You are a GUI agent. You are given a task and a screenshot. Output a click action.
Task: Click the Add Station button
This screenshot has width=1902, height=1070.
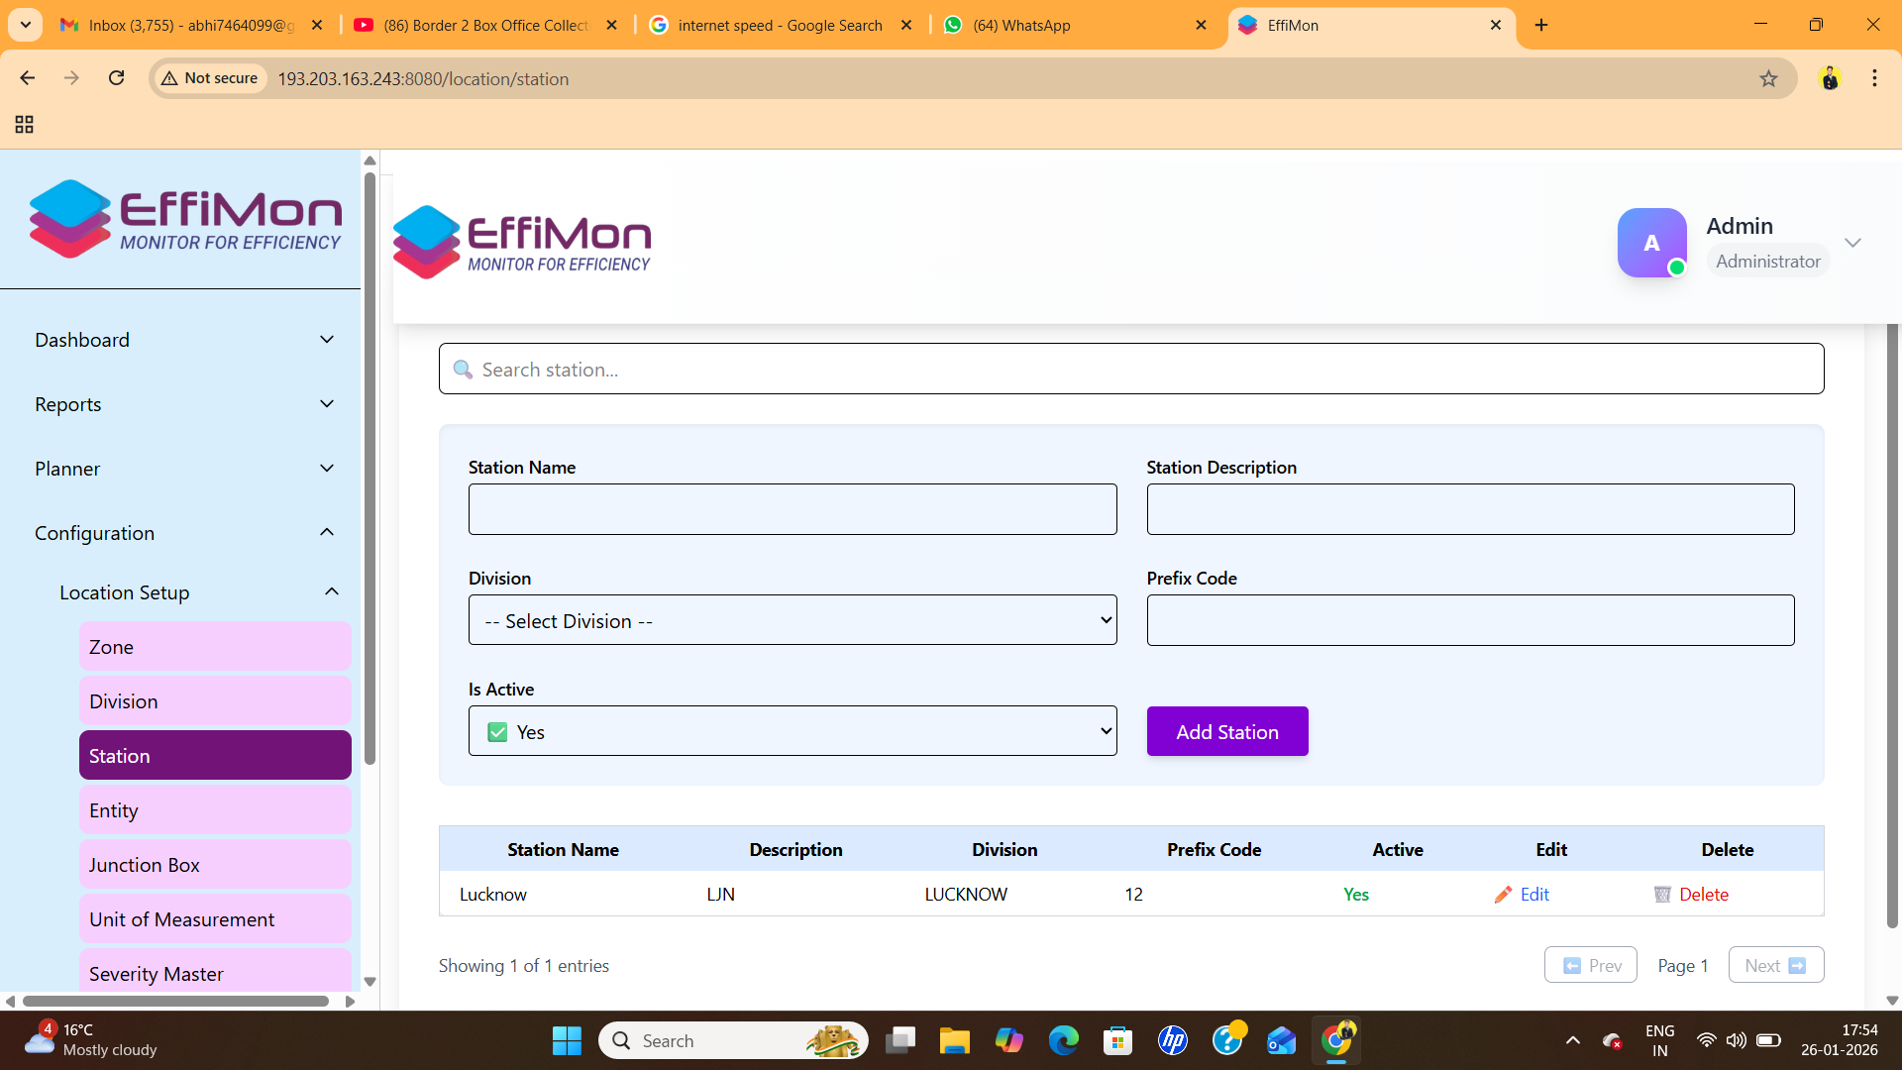coord(1226,731)
